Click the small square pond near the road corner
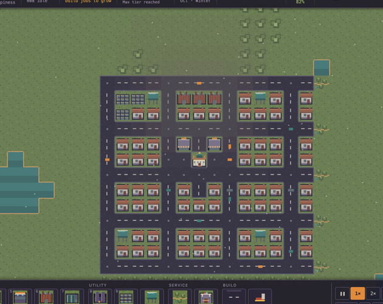 tap(322, 67)
